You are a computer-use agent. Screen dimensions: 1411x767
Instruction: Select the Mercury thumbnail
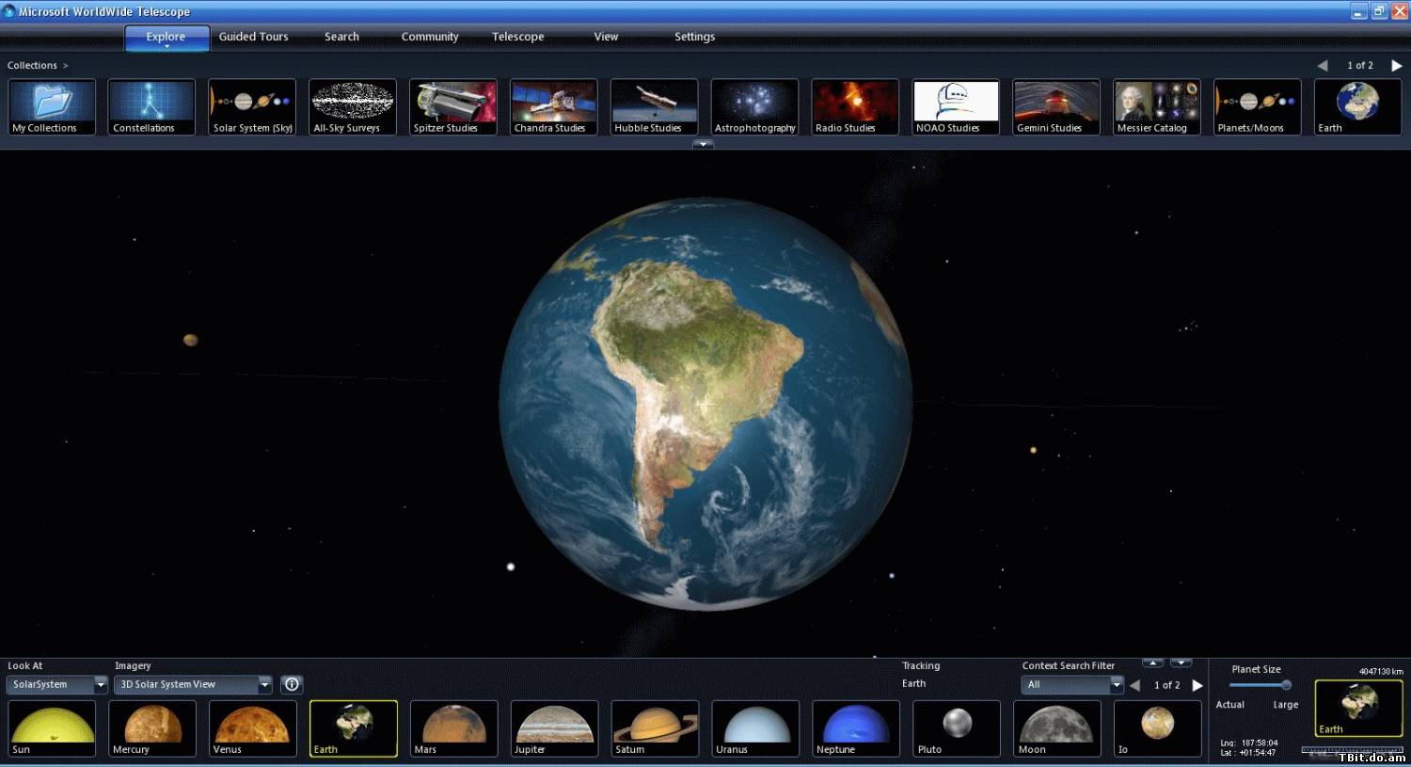(152, 728)
